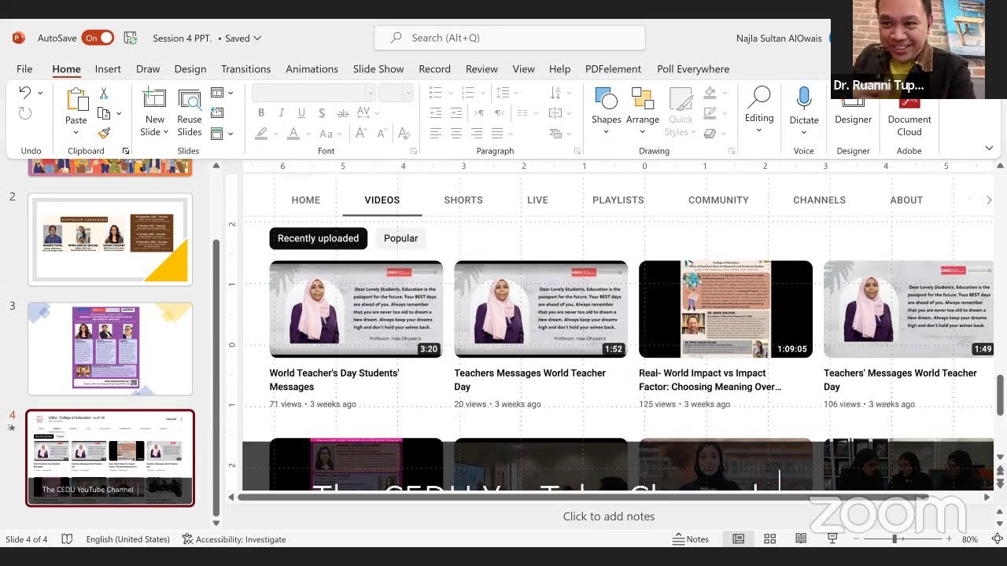Open Reuse Slides
This screenshot has width=1007, height=566.
tap(190, 112)
